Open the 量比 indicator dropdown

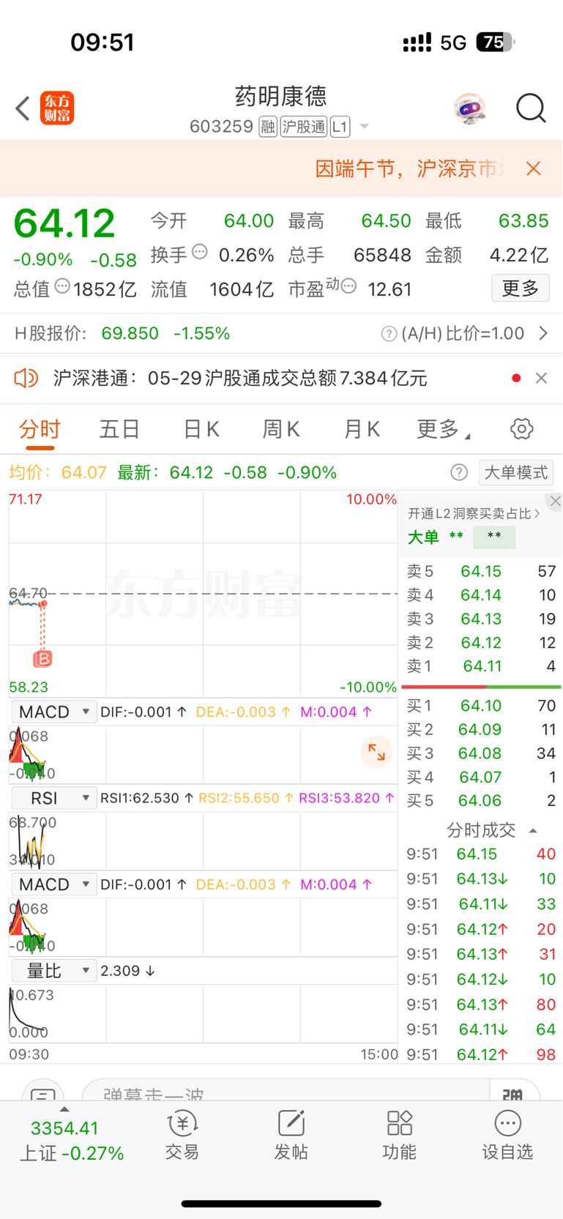[54, 971]
